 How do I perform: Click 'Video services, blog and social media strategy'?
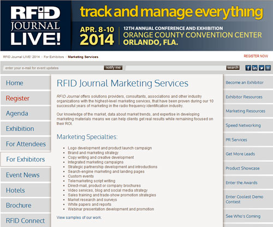click(x=108, y=190)
